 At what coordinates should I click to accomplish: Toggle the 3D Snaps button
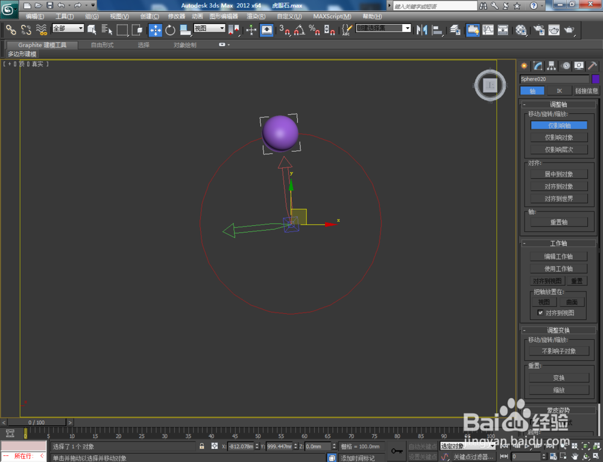(285, 30)
